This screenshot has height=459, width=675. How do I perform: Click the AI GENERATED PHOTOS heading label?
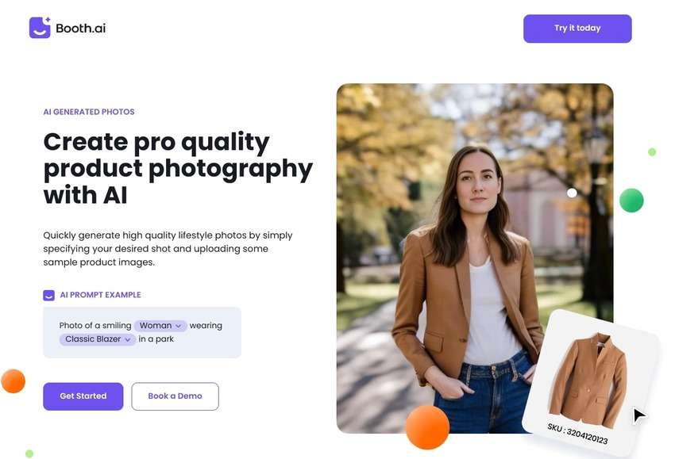[x=89, y=112]
